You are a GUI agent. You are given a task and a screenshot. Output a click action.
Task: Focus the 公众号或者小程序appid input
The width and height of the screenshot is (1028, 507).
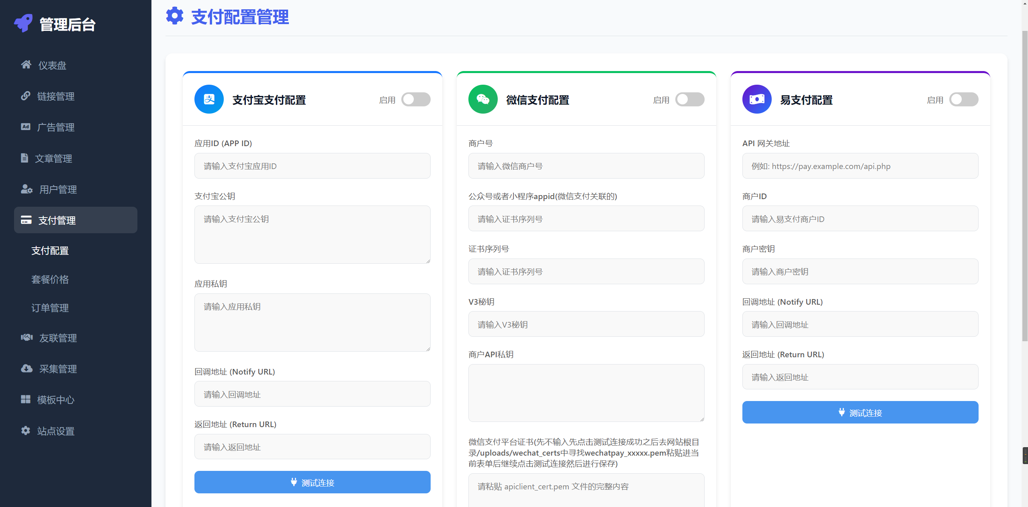587,218
